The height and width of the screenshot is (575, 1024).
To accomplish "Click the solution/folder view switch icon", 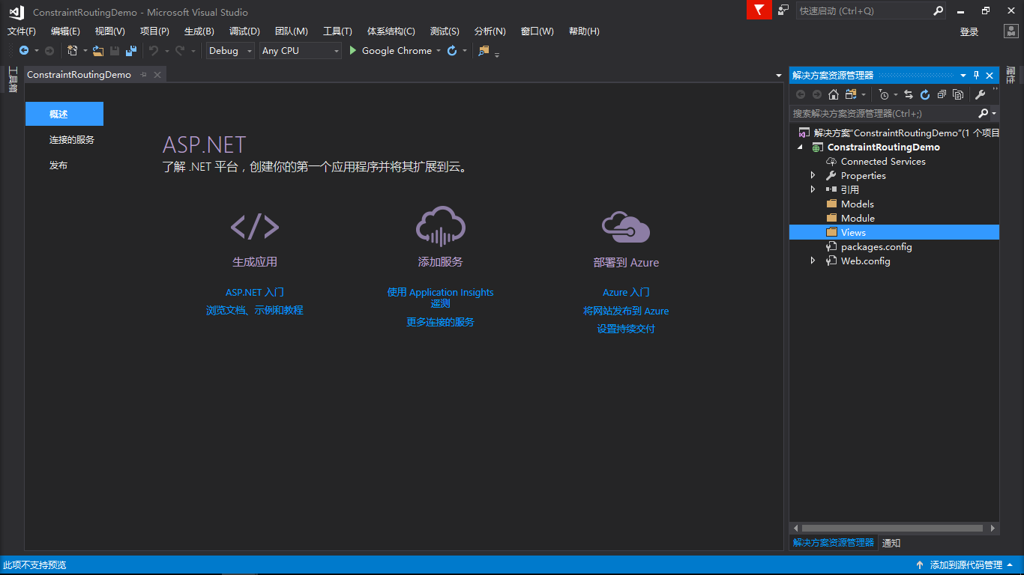I will [850, 94].
